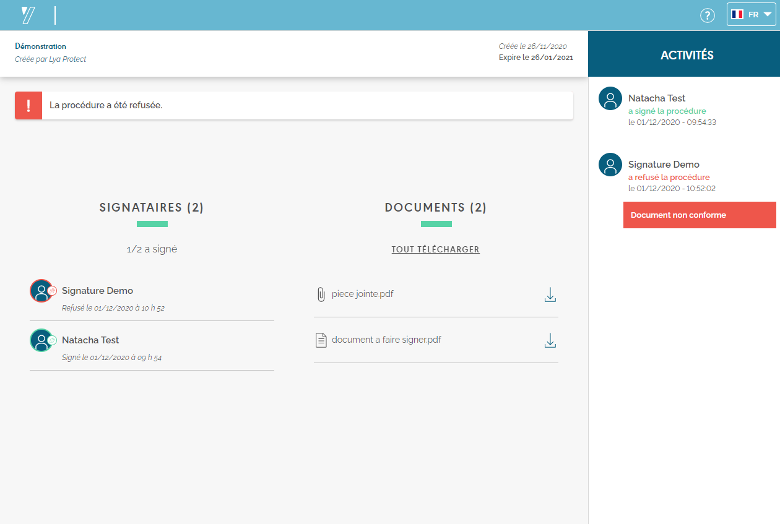Open piece jointe.pdf file name
780x524 pixels.
point(362,294)
